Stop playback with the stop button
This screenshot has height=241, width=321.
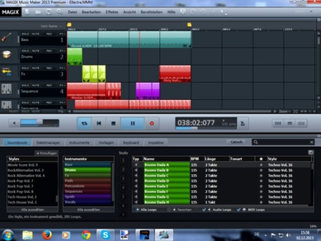tap(113, 124)
